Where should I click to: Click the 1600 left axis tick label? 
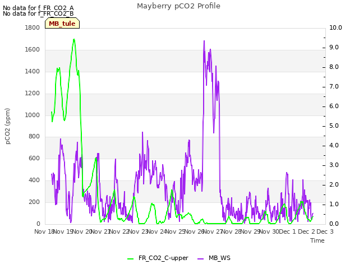point(33,50)
